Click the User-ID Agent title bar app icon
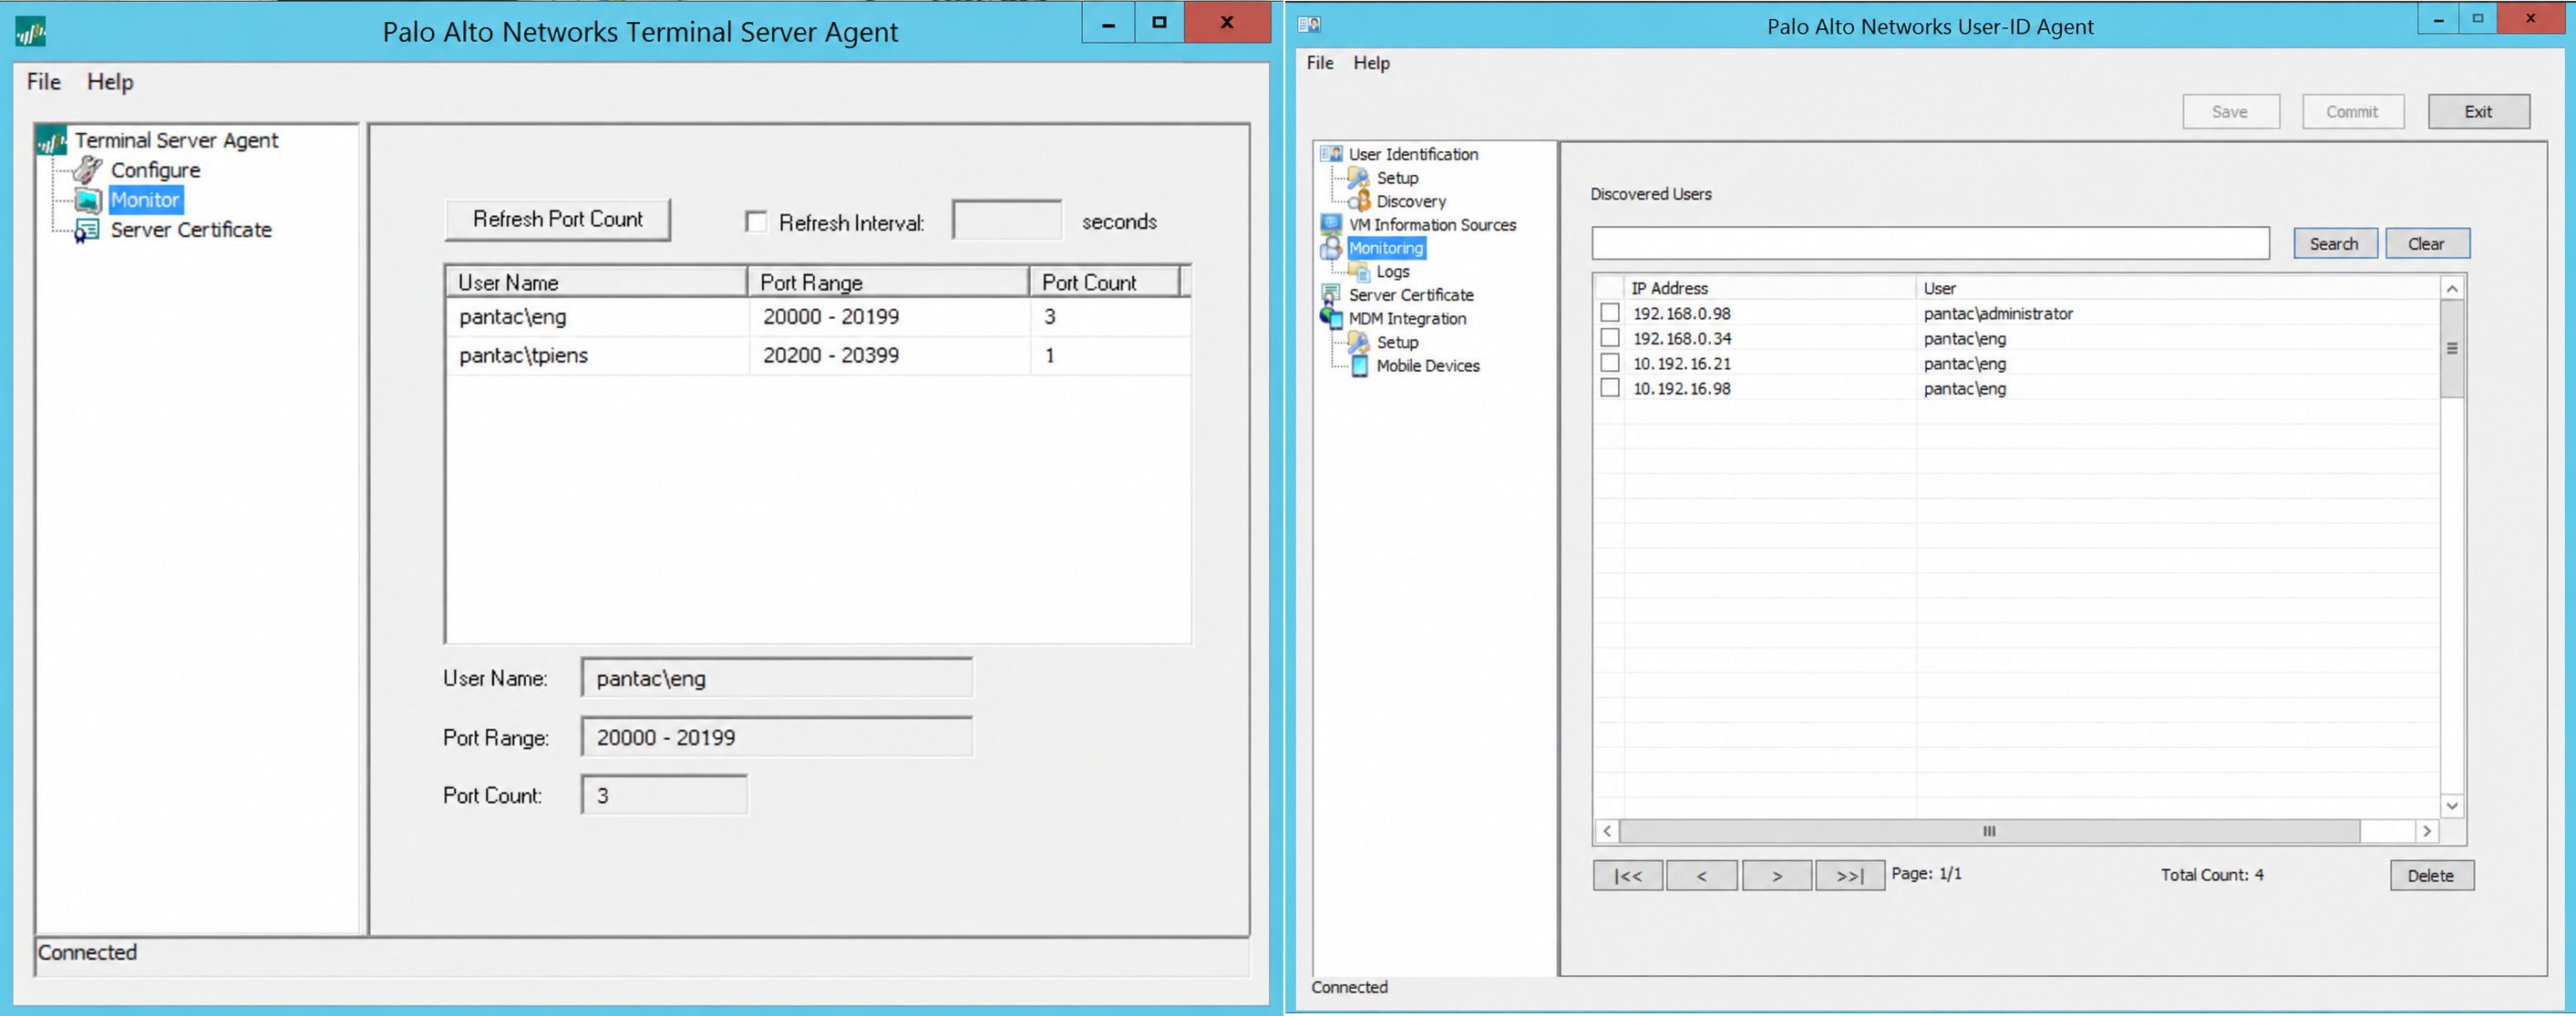 pyautogui.click(x=1310, y=24)
